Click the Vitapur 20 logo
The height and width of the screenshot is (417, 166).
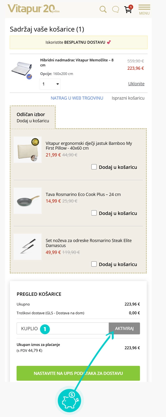pos(34,9)
